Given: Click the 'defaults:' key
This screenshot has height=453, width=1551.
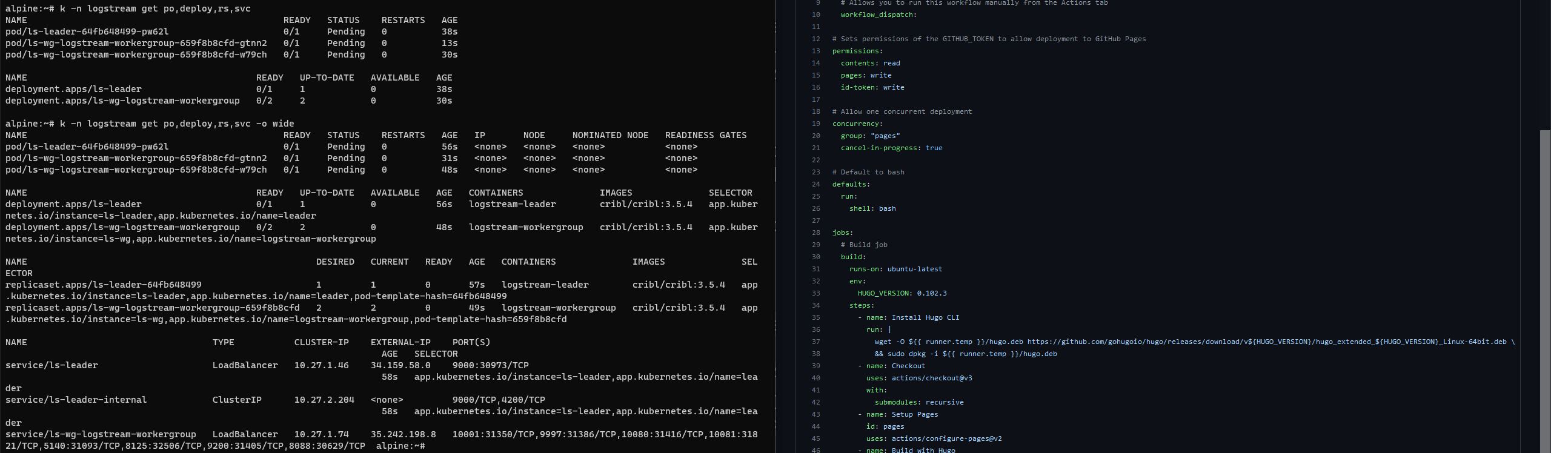Looking at the screenshot, I should click(851, 184).
